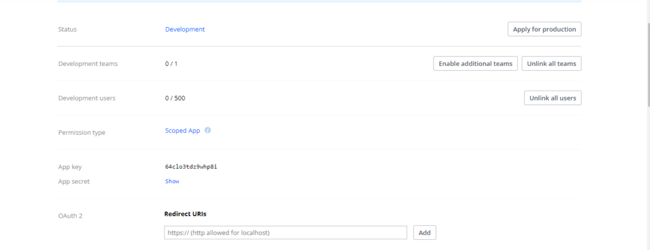Screen dimensions: 650x250
Task: Open the Scoped App permission link
Action: click(x=182, y=130)
